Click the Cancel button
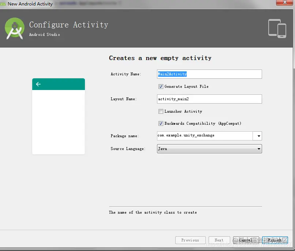The width and height of the screenshot is (295, 251). pos(246,240)
